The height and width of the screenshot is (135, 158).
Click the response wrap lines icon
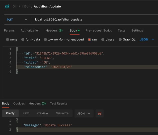coord(100,113)
